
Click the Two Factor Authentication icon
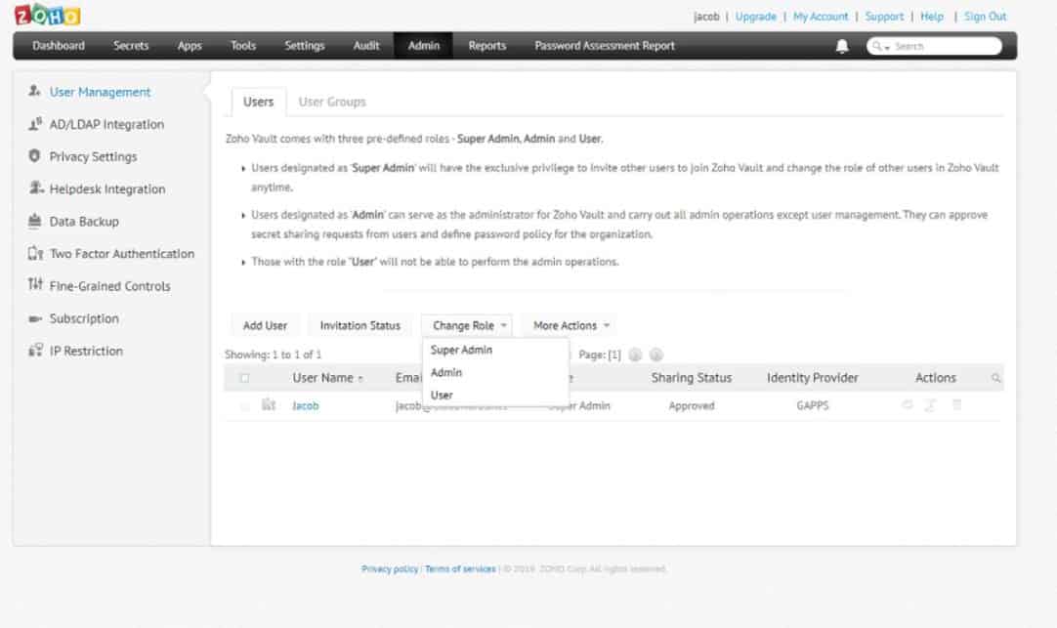coord(34,254)
